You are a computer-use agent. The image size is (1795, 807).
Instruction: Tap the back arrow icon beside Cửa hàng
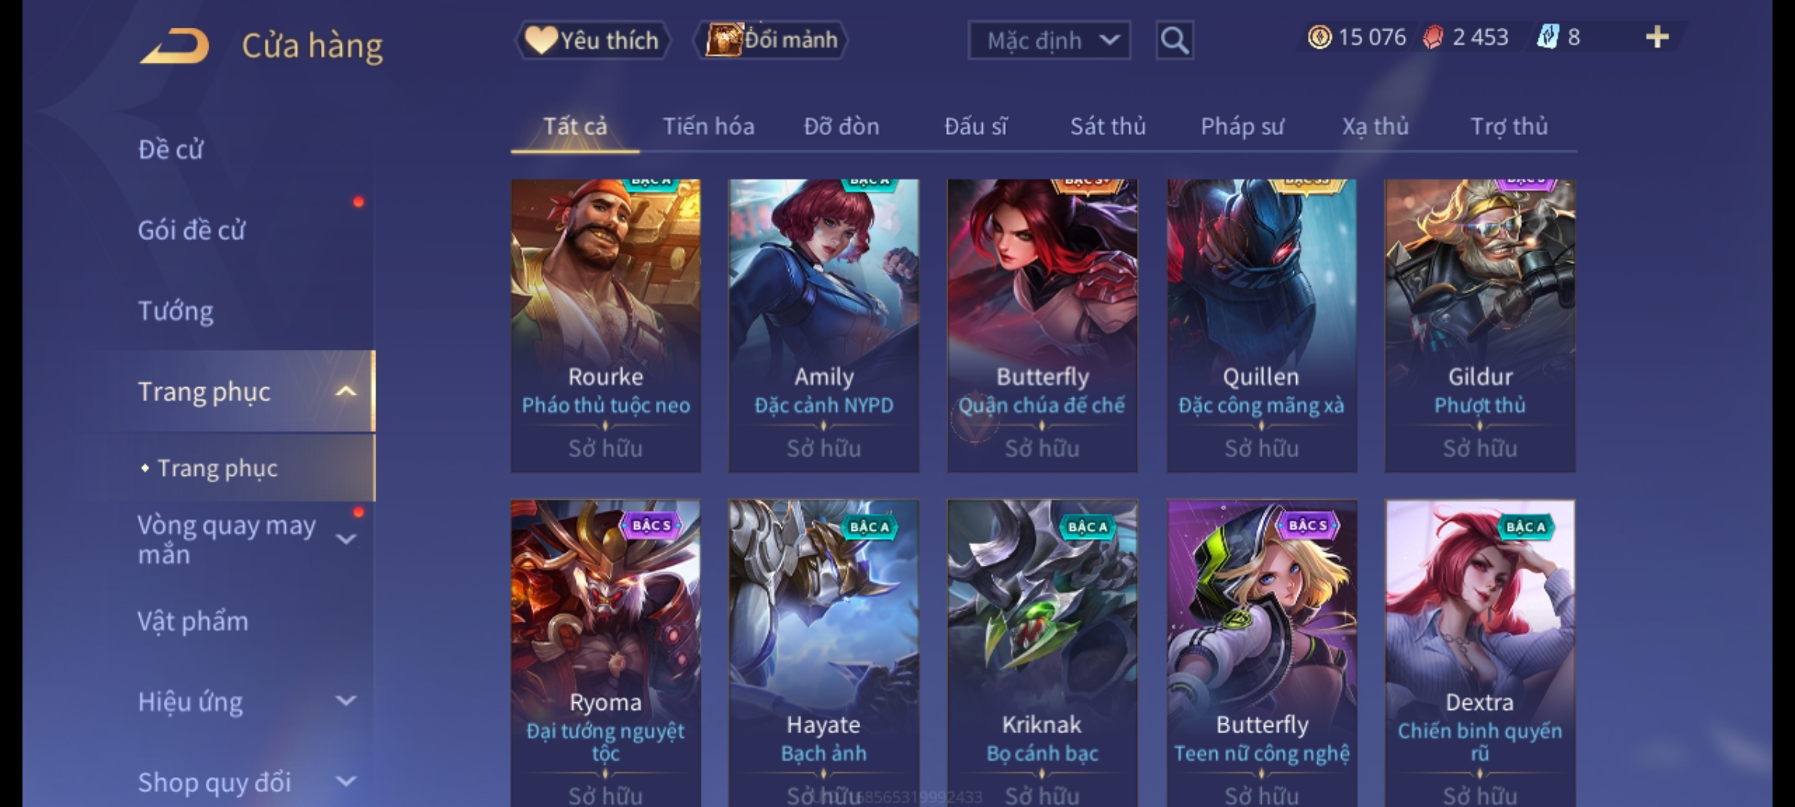[x=174, y=46]
